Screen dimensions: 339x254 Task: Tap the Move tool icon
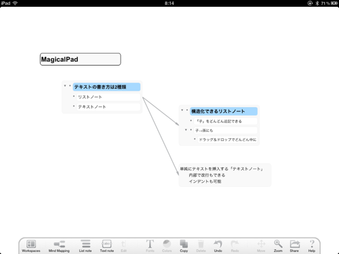261,246
